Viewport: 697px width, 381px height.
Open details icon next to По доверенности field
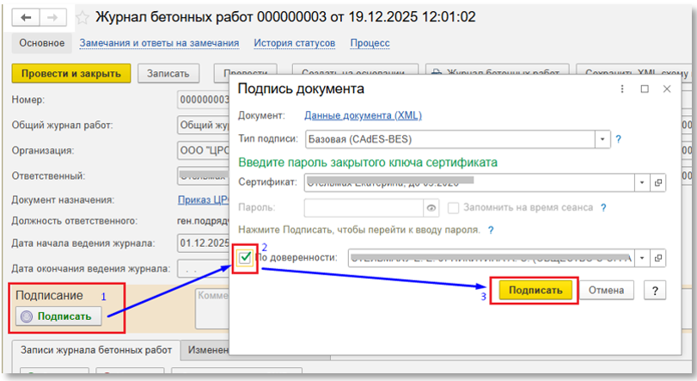[658, 257]
